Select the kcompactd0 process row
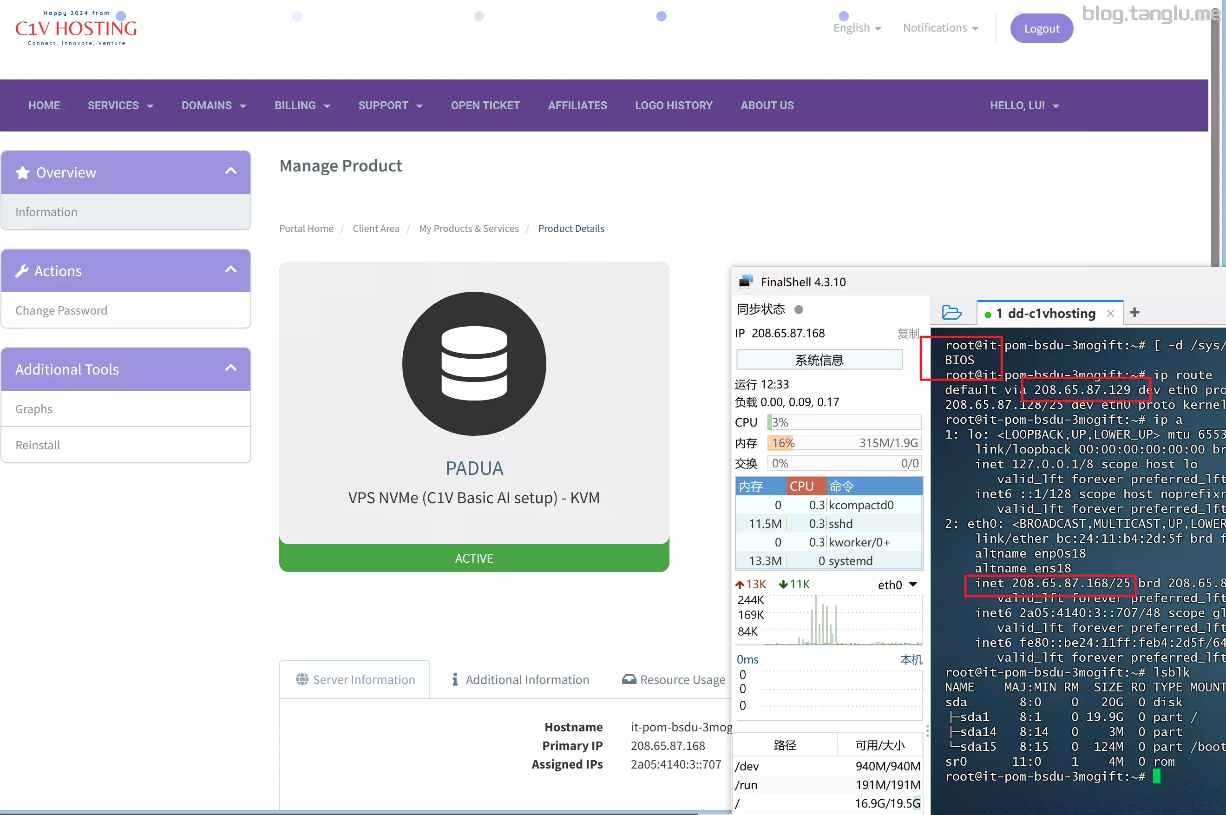1226x815 pixels. tap(829, 505)
